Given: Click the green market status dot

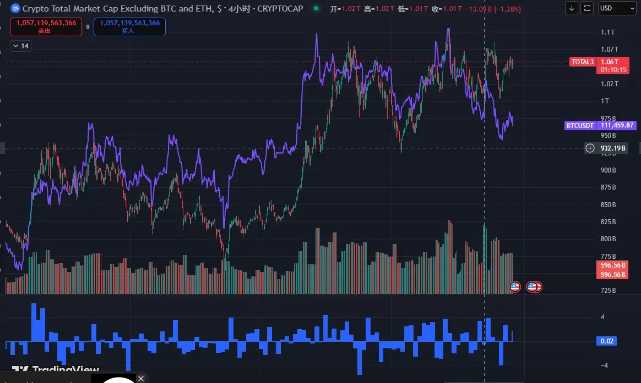Looking at the screenshot, I should click(316, 9).
